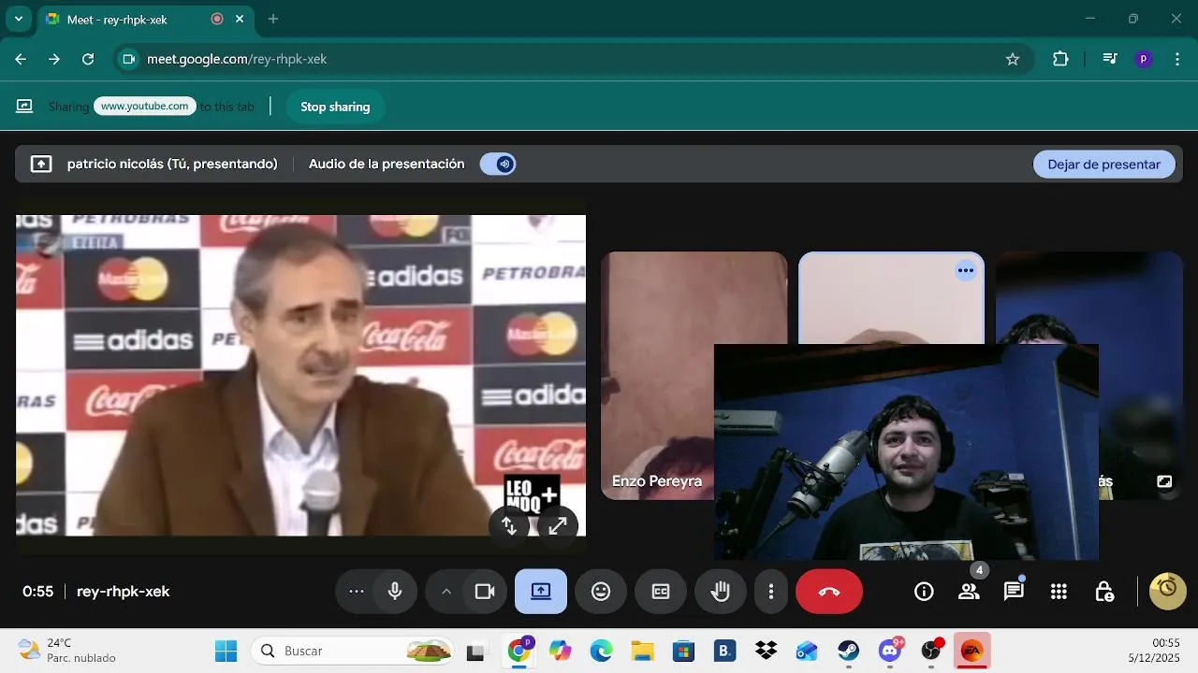Open File Explorer from taskbar
Image resolution: width=1198 pixels, height=673 pixels.
[642, 652]
